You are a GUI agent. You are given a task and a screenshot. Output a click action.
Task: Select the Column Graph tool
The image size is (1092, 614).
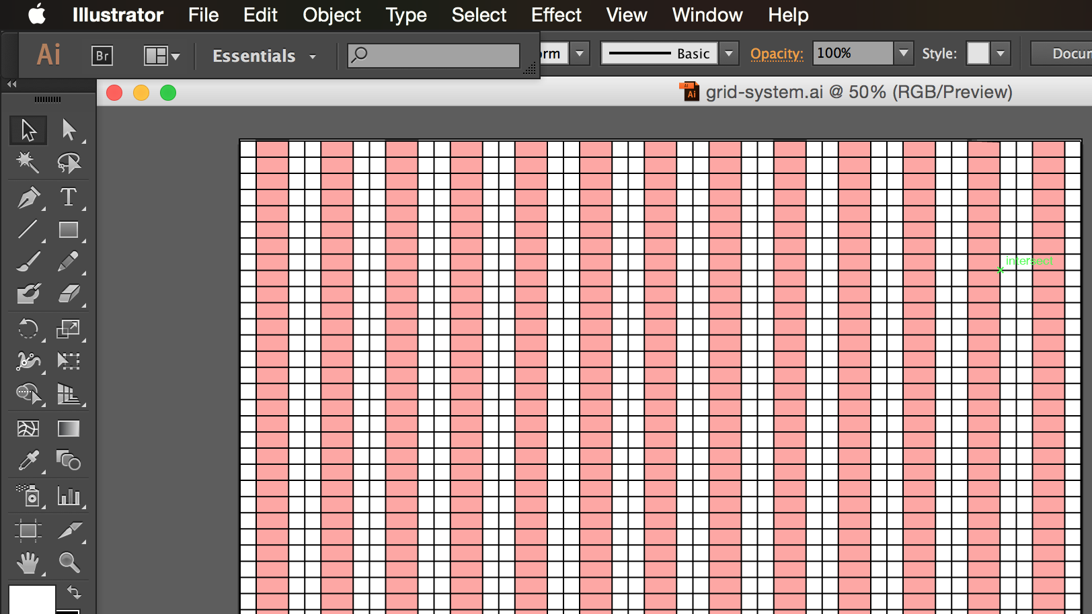(x=69, y=496)
